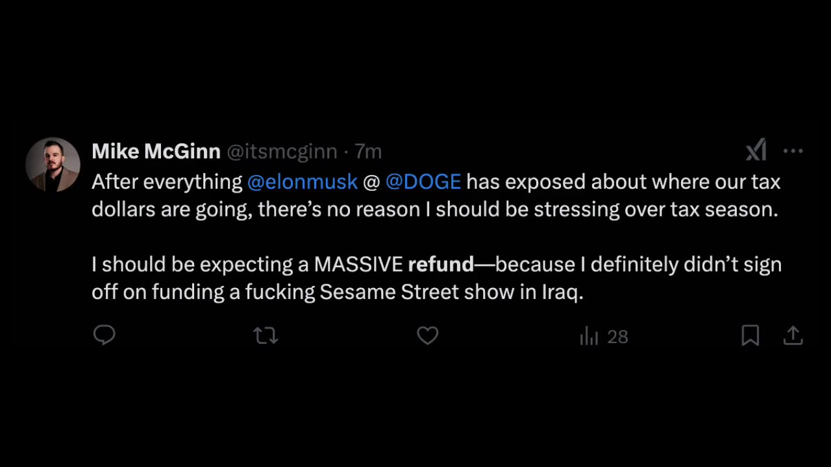Follow the @DOGE mention link
Image resolution: width=831 pixels, height=467 pixels.
point(423,182)
